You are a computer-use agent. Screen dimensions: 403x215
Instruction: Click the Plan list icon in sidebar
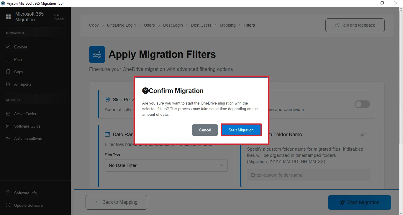8,59
